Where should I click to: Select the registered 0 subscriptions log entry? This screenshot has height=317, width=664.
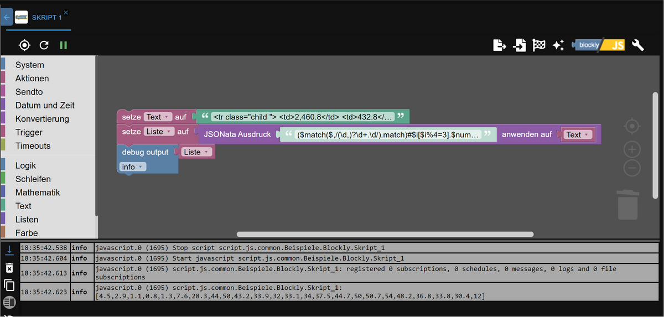[340, 273]
